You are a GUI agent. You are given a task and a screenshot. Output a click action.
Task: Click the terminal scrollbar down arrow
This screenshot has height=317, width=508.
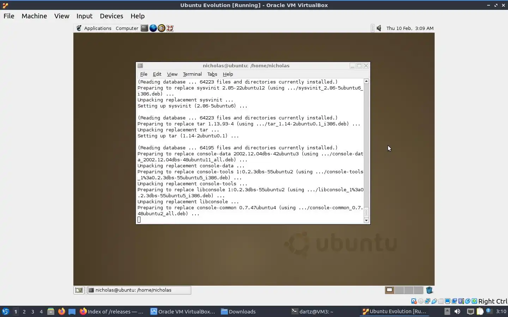(x=366, y=220)
